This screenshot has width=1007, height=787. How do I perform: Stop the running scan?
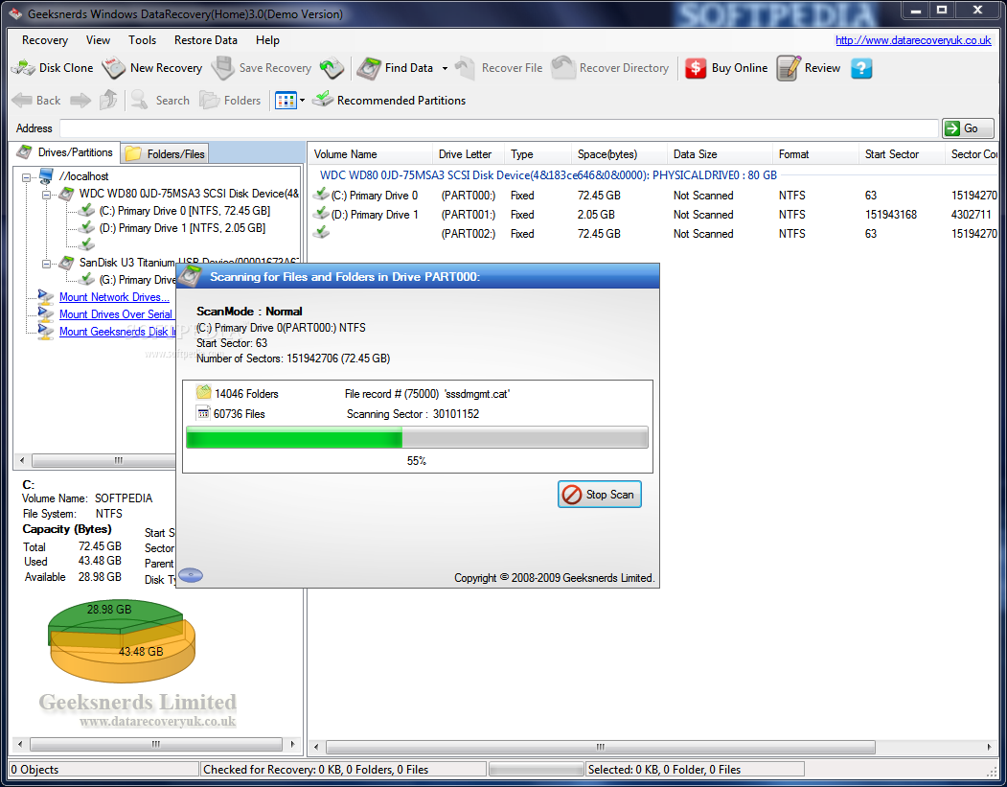tap(599, 494)
